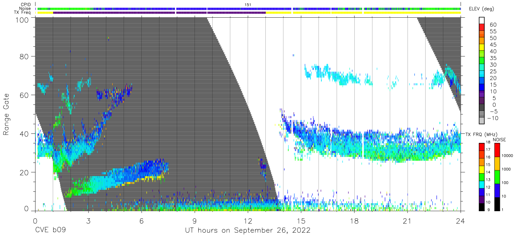
Task: Select the ELEV (deg) colorbar title
Action: 482,9
